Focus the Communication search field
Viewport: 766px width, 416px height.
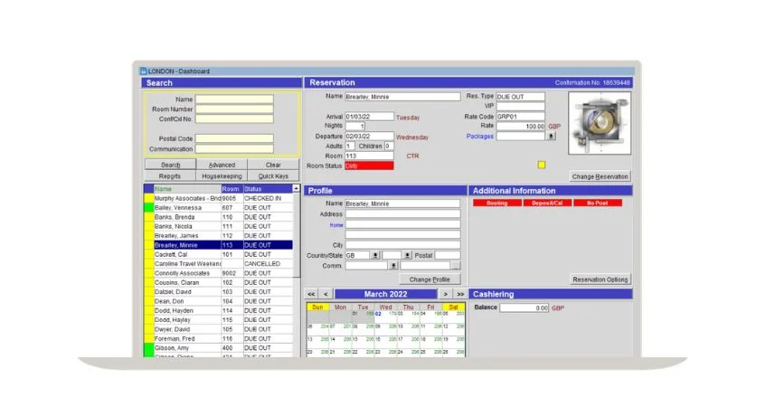[234, 149]
